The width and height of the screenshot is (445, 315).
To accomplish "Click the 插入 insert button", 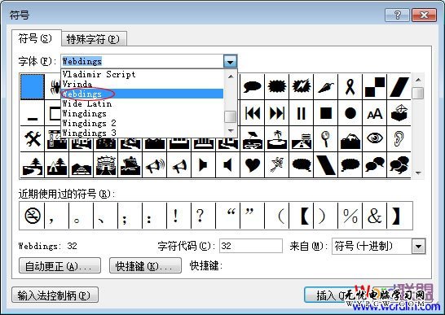I will coord(329,295).
